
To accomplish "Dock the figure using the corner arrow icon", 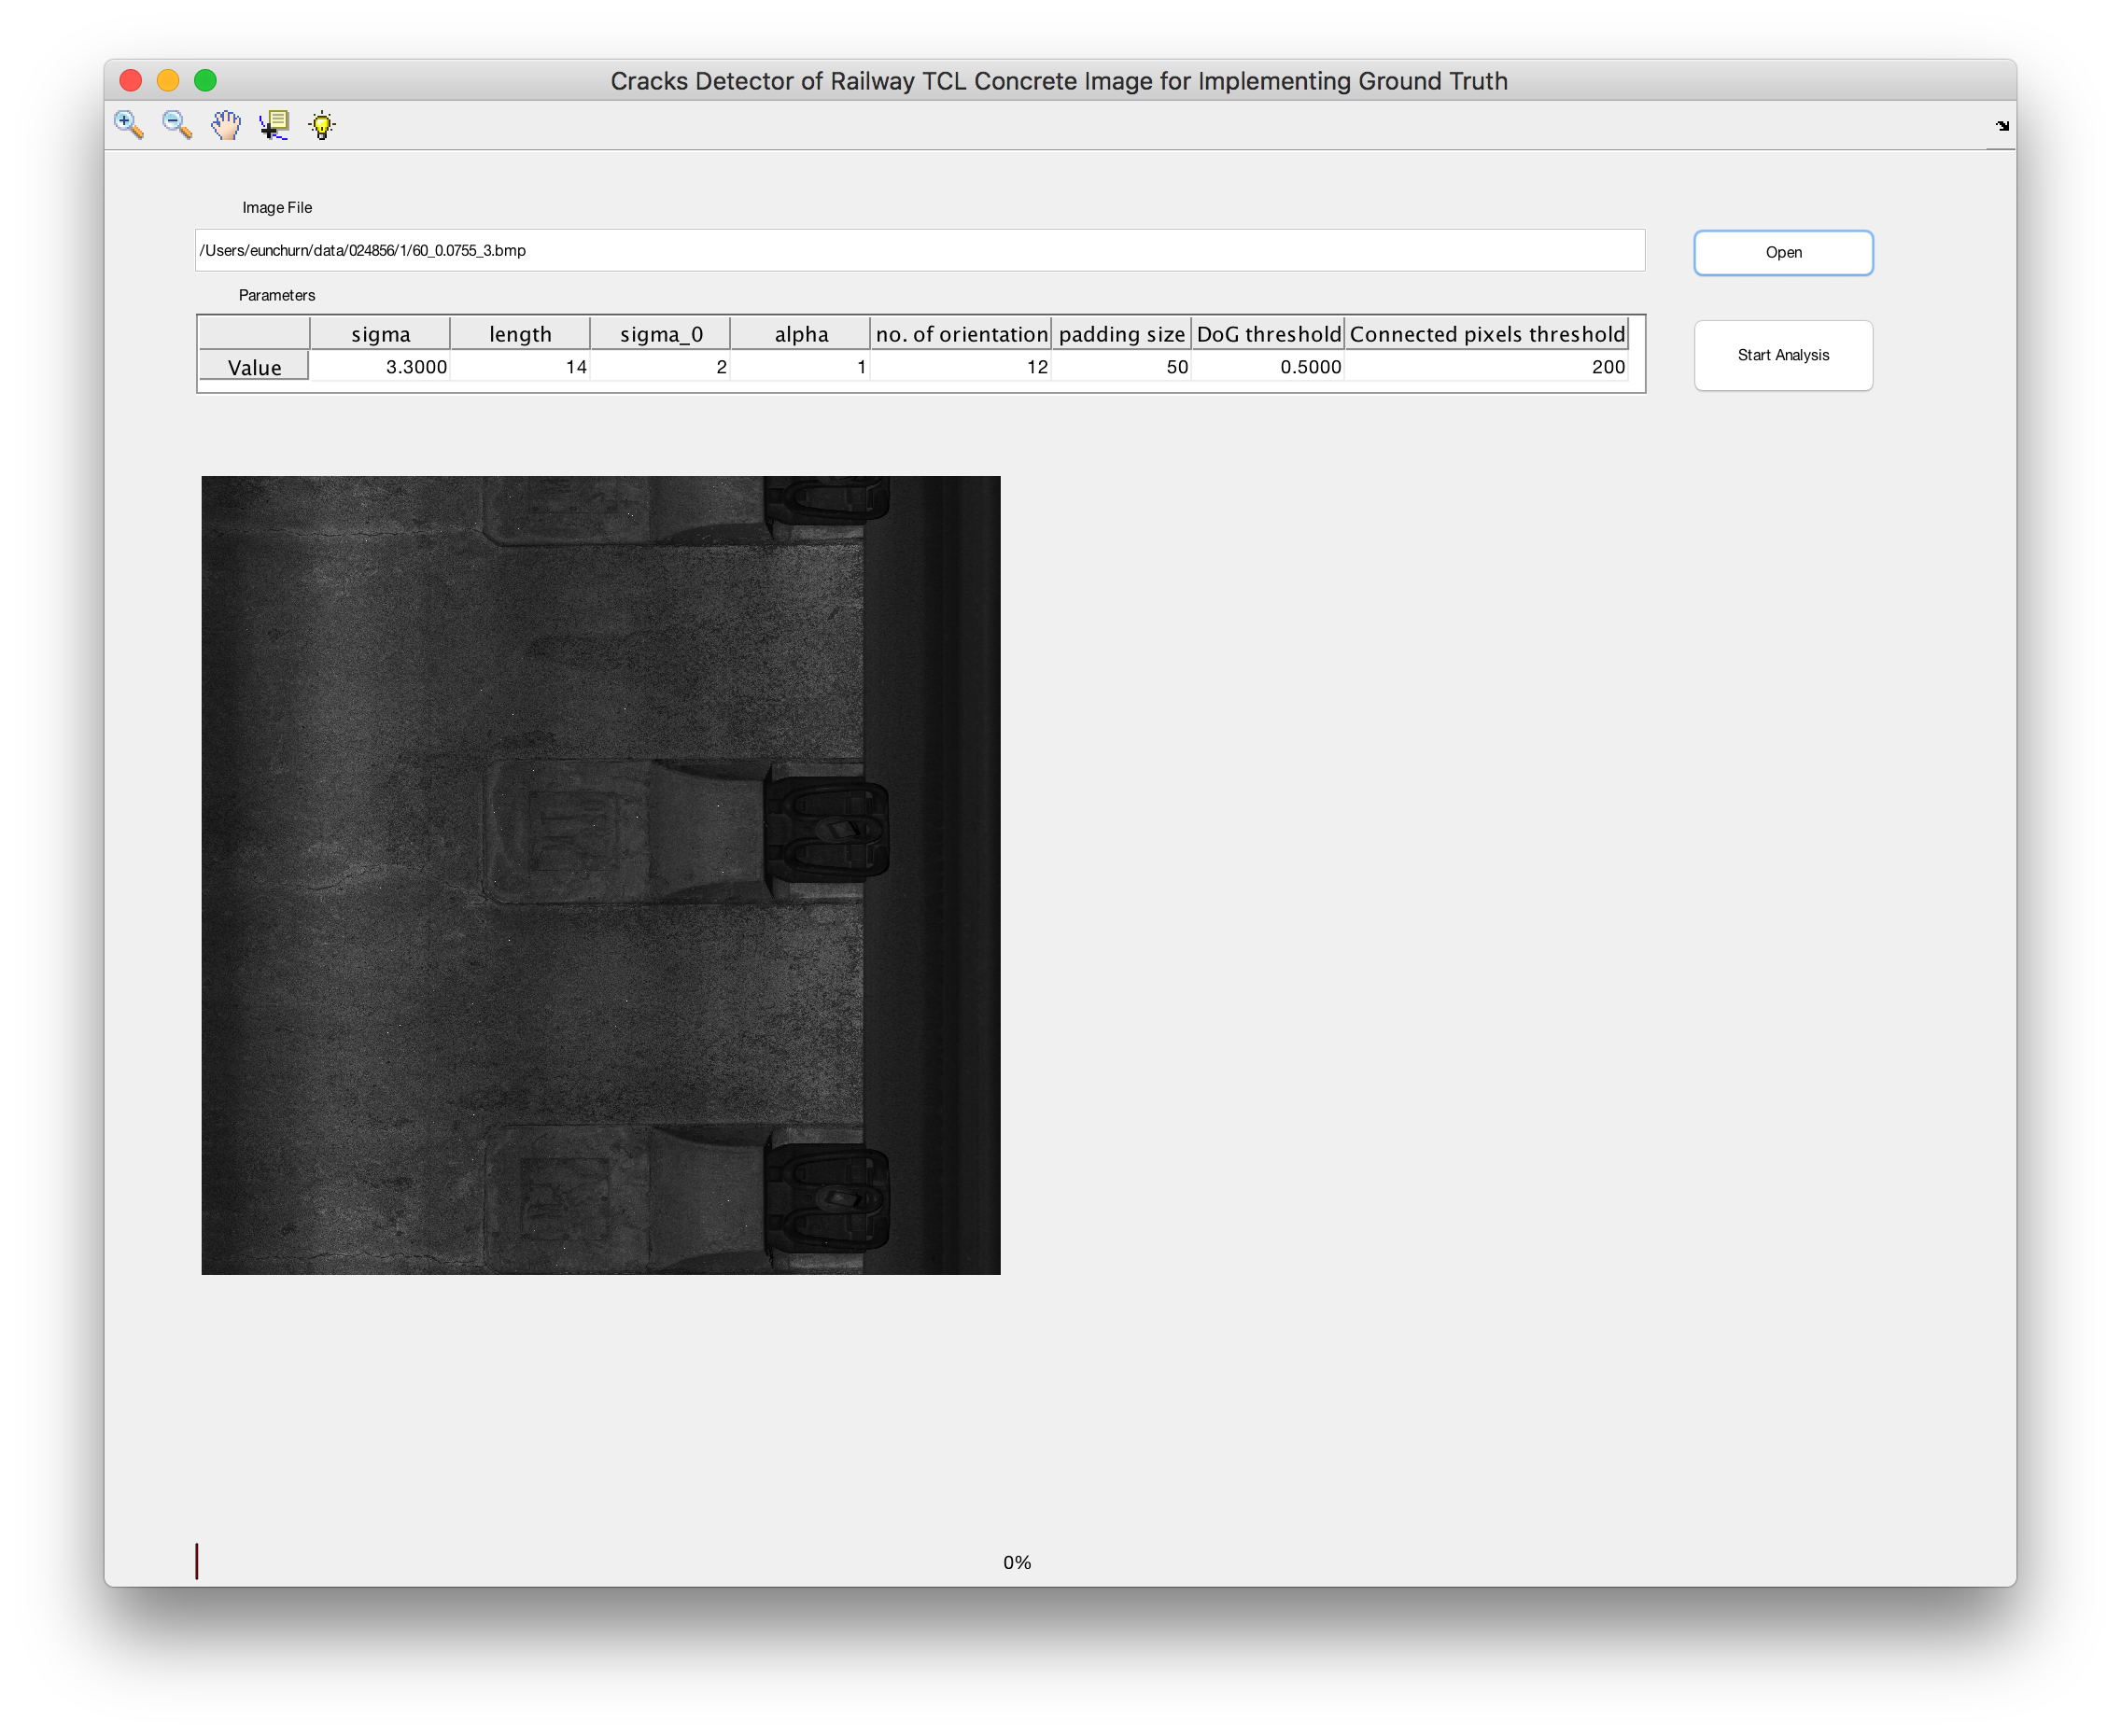I will point(2003,126).
